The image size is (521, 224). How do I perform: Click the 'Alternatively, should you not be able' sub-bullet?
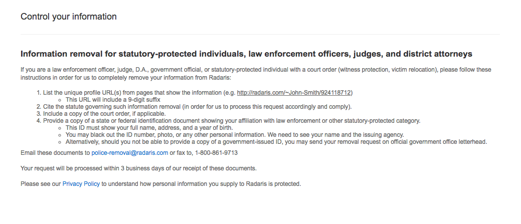coord(276,142)
